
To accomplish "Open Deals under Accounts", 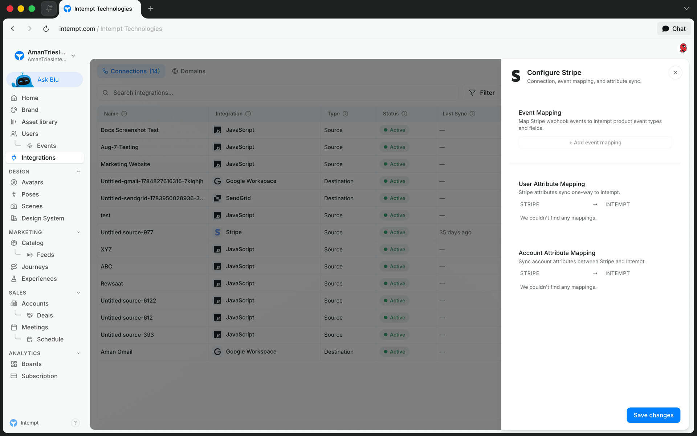I will click(x=45, y=316).
